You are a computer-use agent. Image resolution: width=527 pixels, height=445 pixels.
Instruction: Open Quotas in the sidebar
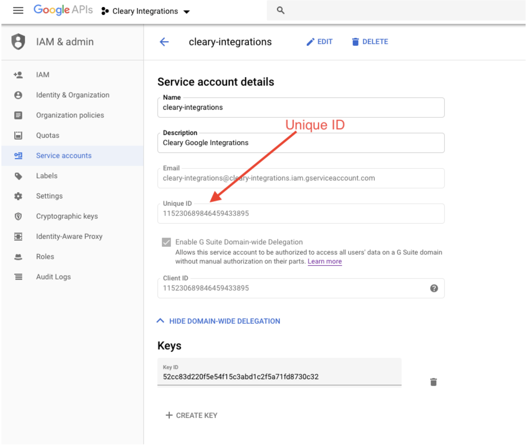point(48,136)
